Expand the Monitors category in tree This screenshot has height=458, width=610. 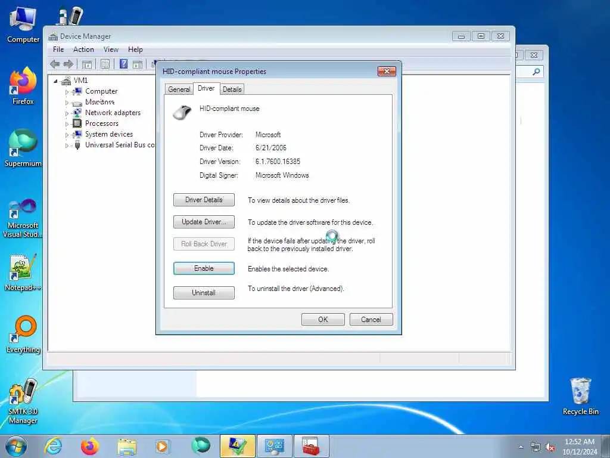coord(67,103)
